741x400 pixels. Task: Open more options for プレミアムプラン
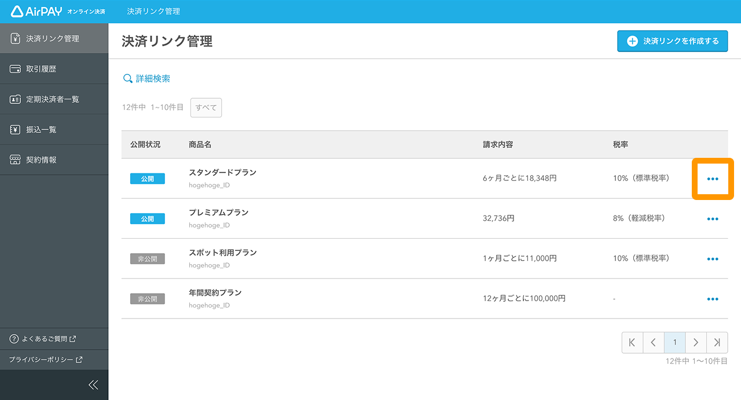click(x=713, y=219)
